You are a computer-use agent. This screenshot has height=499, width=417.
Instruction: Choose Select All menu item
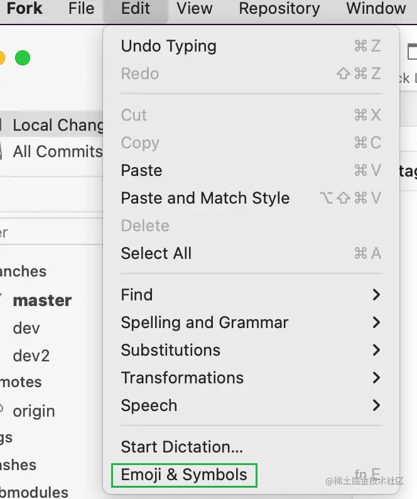(156, 253)
